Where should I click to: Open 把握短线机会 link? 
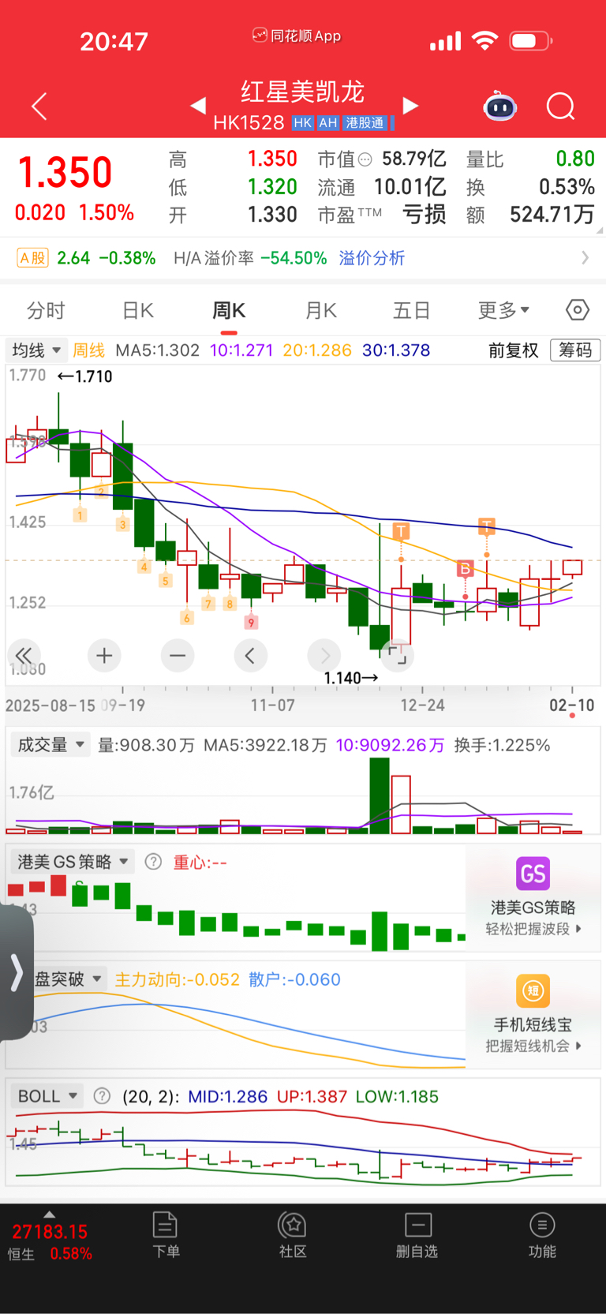[533, 1046]
